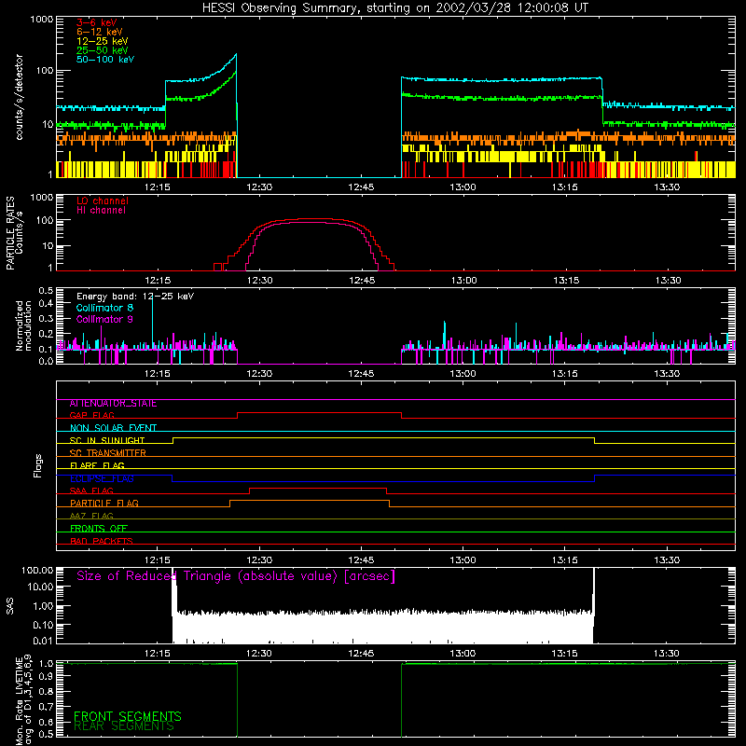Pick the cyan 50-100 keV legend entry
The image size is (746, 746).
(105, 60)
